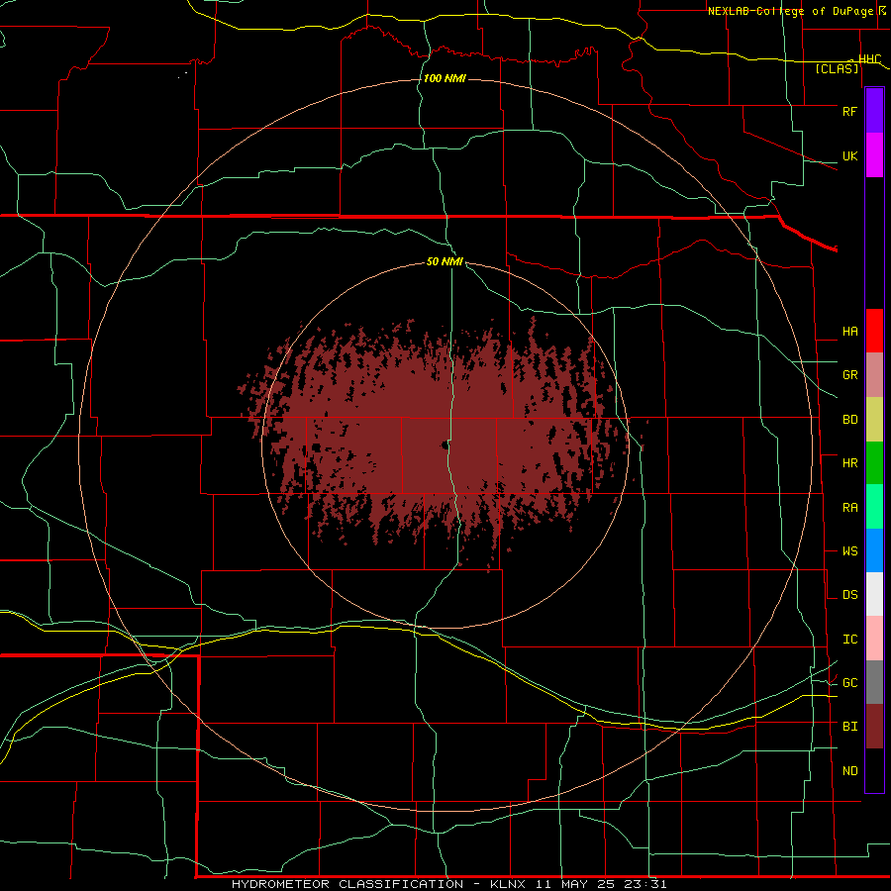Click the BI brown legend swatch
The height and width of the screenshot is (891, 891).
(874, 727)
